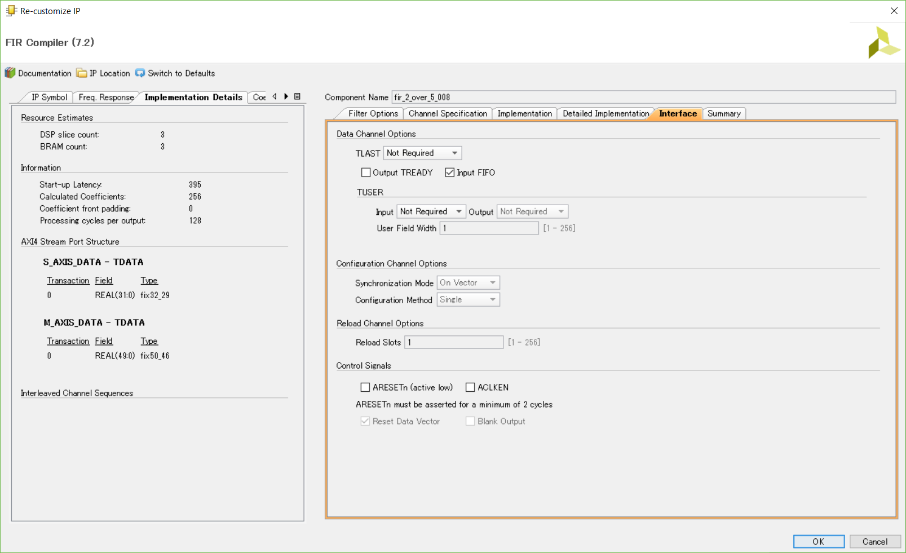Click the Xilinx logo in the header
The width and height of the screenshot is (906, 553).
884,42
